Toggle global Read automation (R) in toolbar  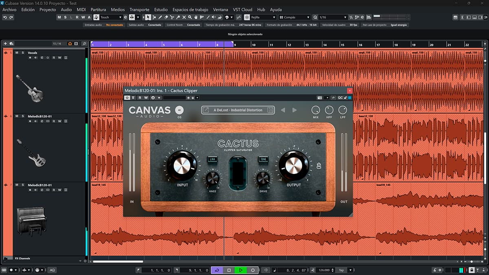point(77,18)
